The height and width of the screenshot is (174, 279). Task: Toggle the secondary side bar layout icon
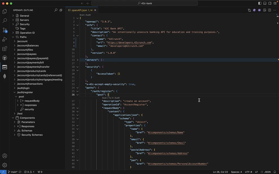pos(270,3)
